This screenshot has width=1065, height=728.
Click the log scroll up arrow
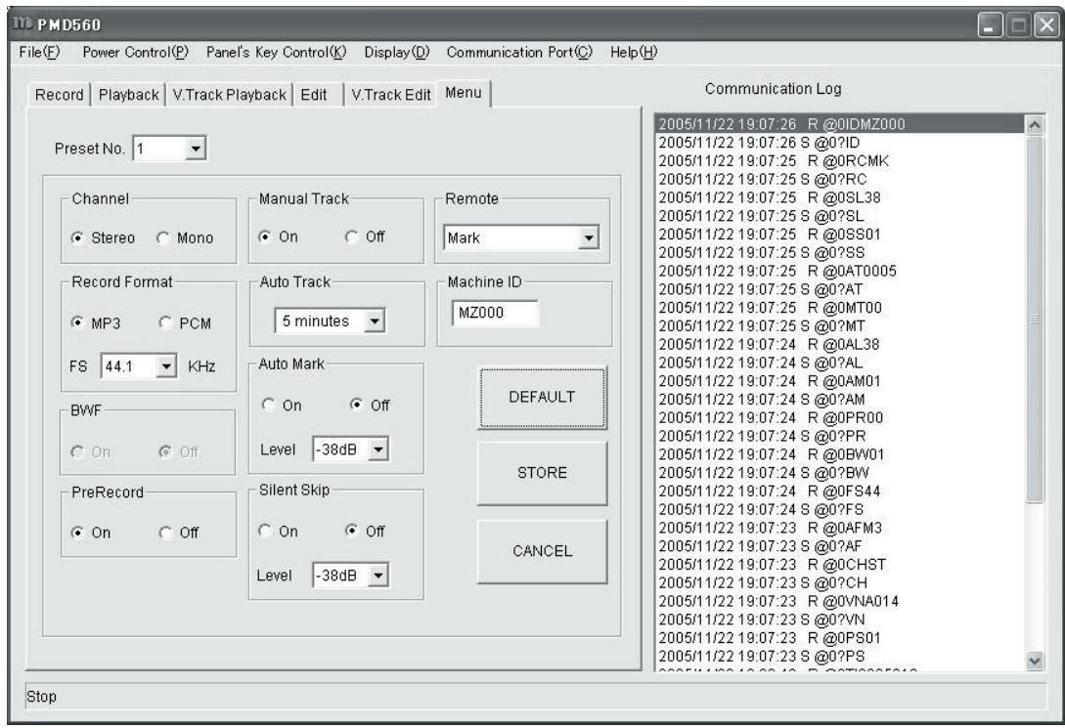pos(1035,125)
